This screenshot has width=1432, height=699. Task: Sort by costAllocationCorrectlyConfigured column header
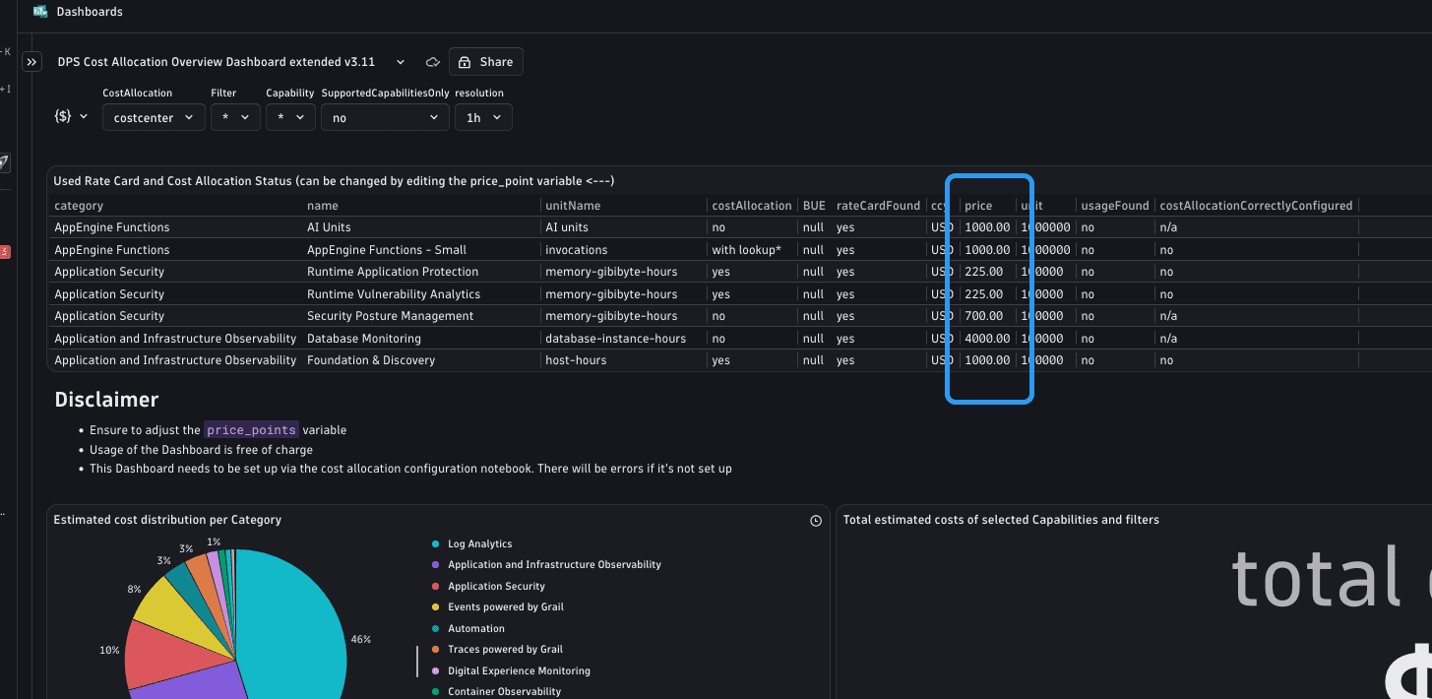1256,206
